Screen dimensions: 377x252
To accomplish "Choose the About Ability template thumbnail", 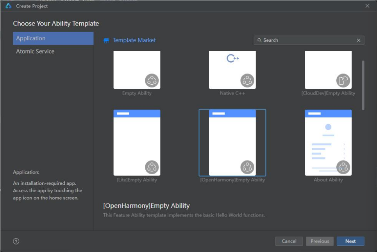I will point(328,143).
